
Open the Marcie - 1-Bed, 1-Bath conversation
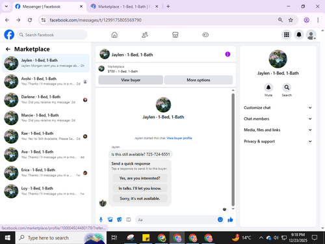tap(45, 118)
